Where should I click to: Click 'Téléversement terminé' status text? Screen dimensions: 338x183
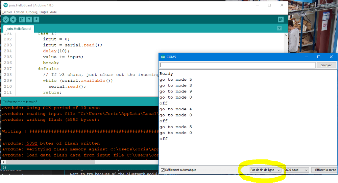20,102
